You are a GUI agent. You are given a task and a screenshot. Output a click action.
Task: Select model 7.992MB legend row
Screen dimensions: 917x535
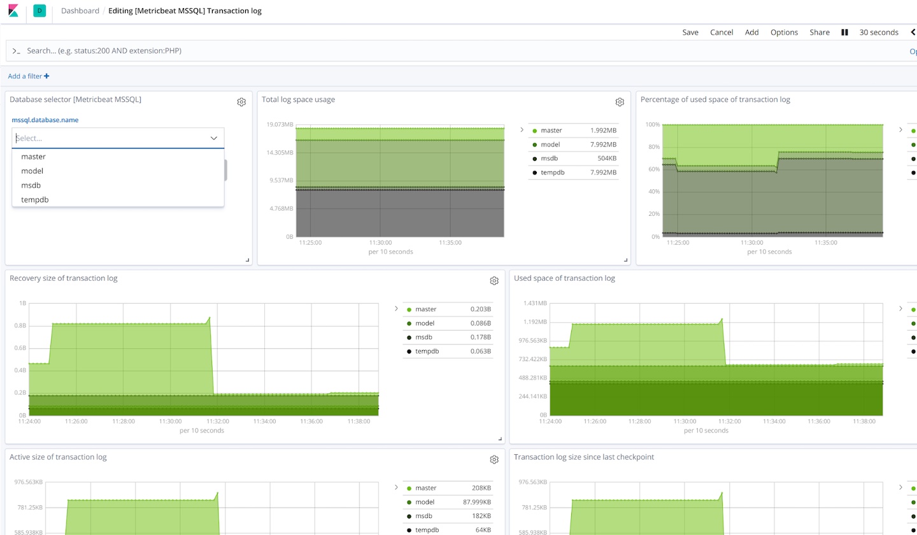pyautogui.click(x=573, y=145)
